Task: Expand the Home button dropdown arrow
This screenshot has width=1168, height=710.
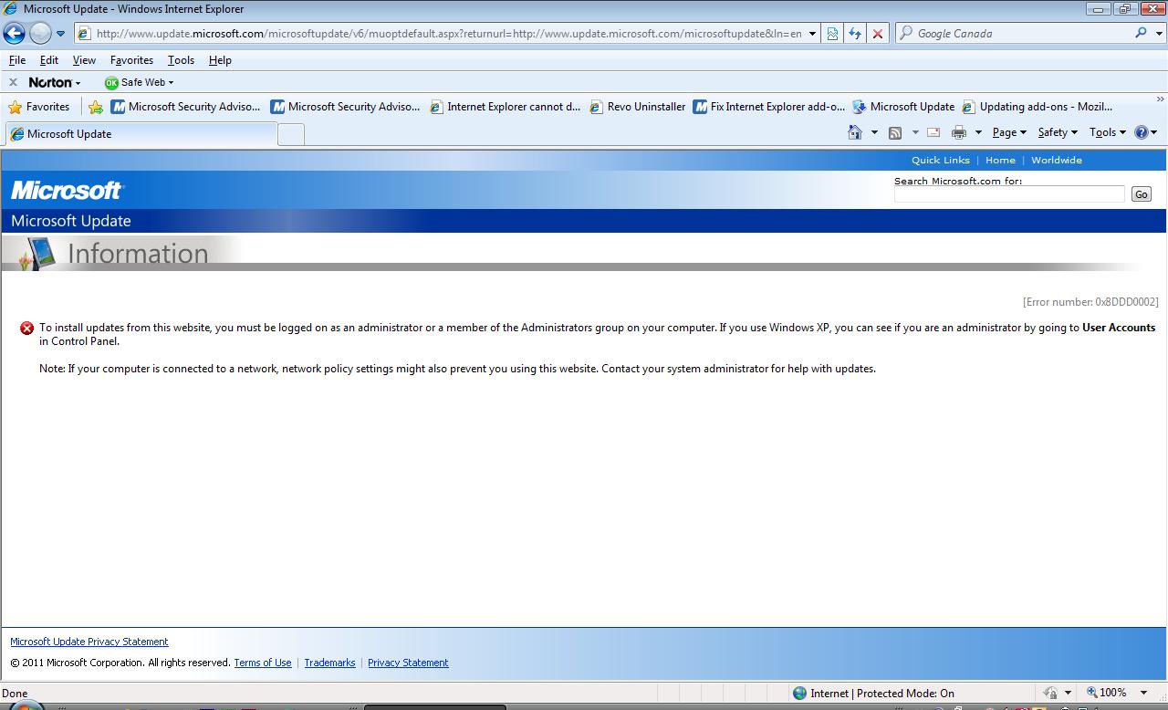Action: (x=874, y=133)
